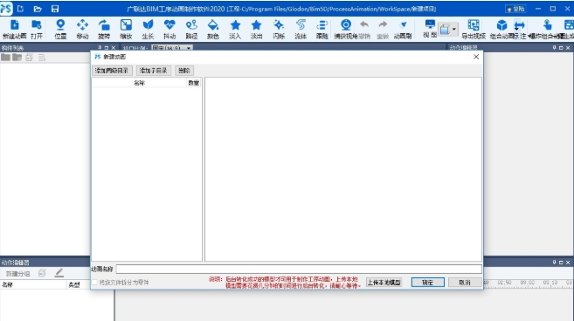Click the copy icon beside 新建分组
574x321 pixels.
click(x=42, y=273)
